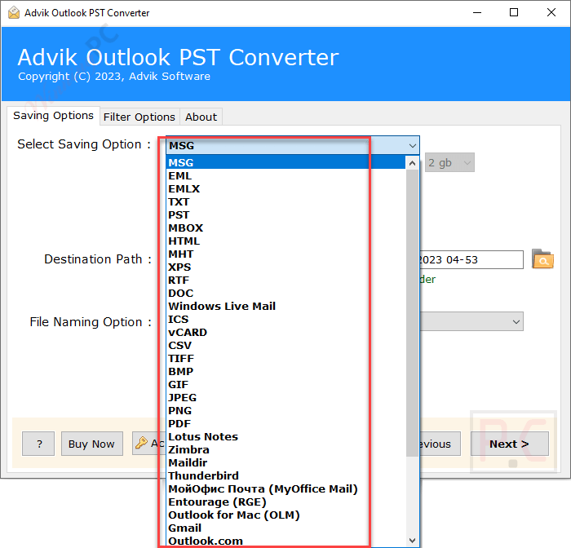Choose the MyOffice Mail entry

[x=285, y=489]
